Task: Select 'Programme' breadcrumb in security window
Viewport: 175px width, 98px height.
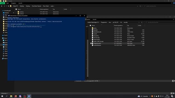Action: [x=104, y=22]
